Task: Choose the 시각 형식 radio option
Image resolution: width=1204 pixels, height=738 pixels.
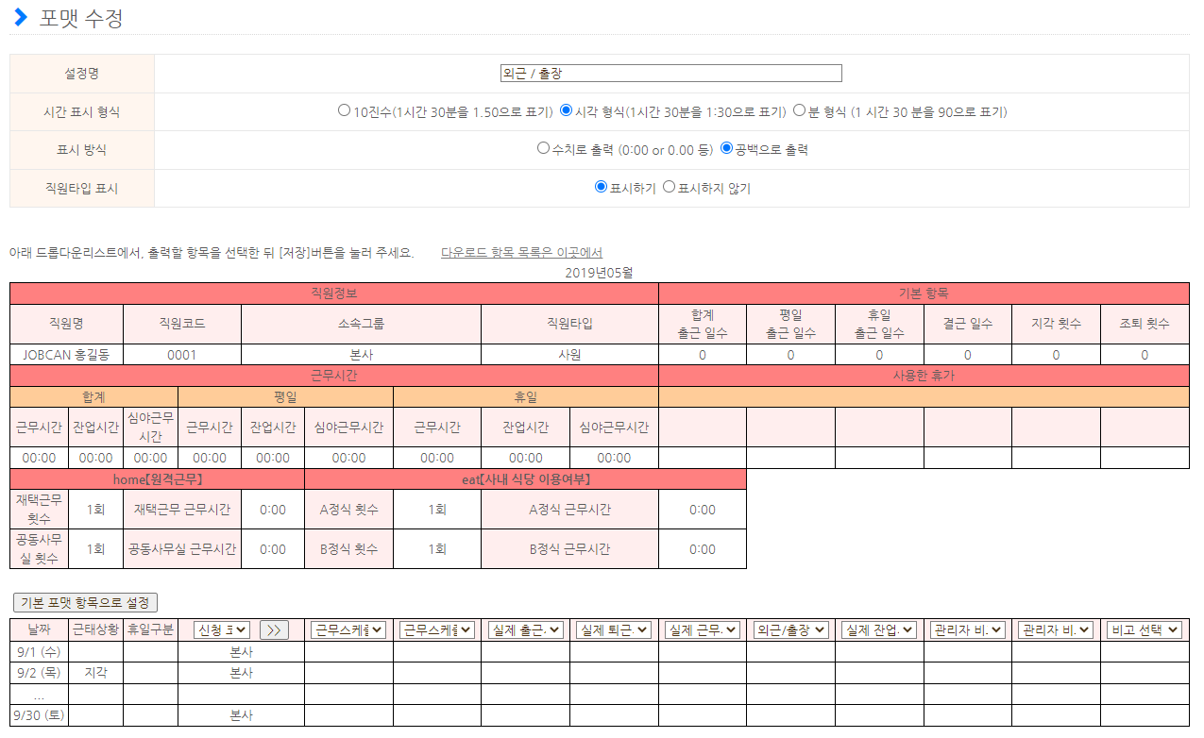Action: (567, 110)
